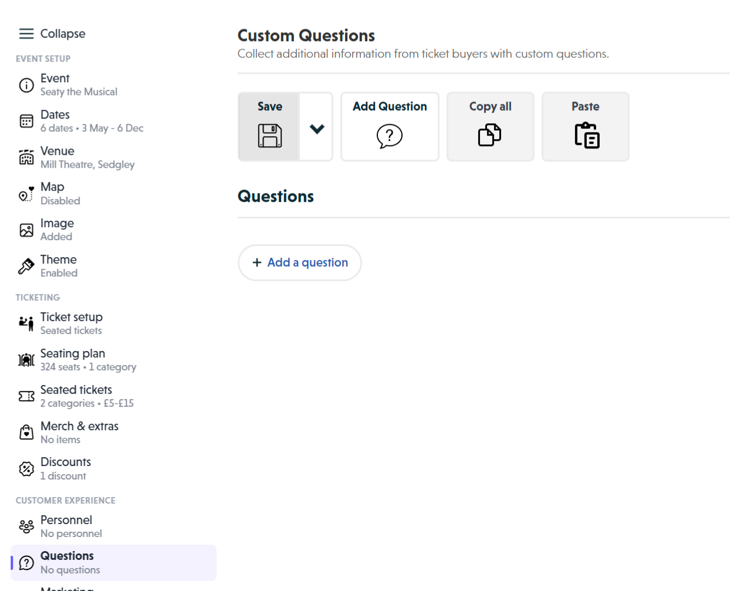Click Copy all to copy questions
Viewport: 730px width, 591px height.
[x=491, y=126]
